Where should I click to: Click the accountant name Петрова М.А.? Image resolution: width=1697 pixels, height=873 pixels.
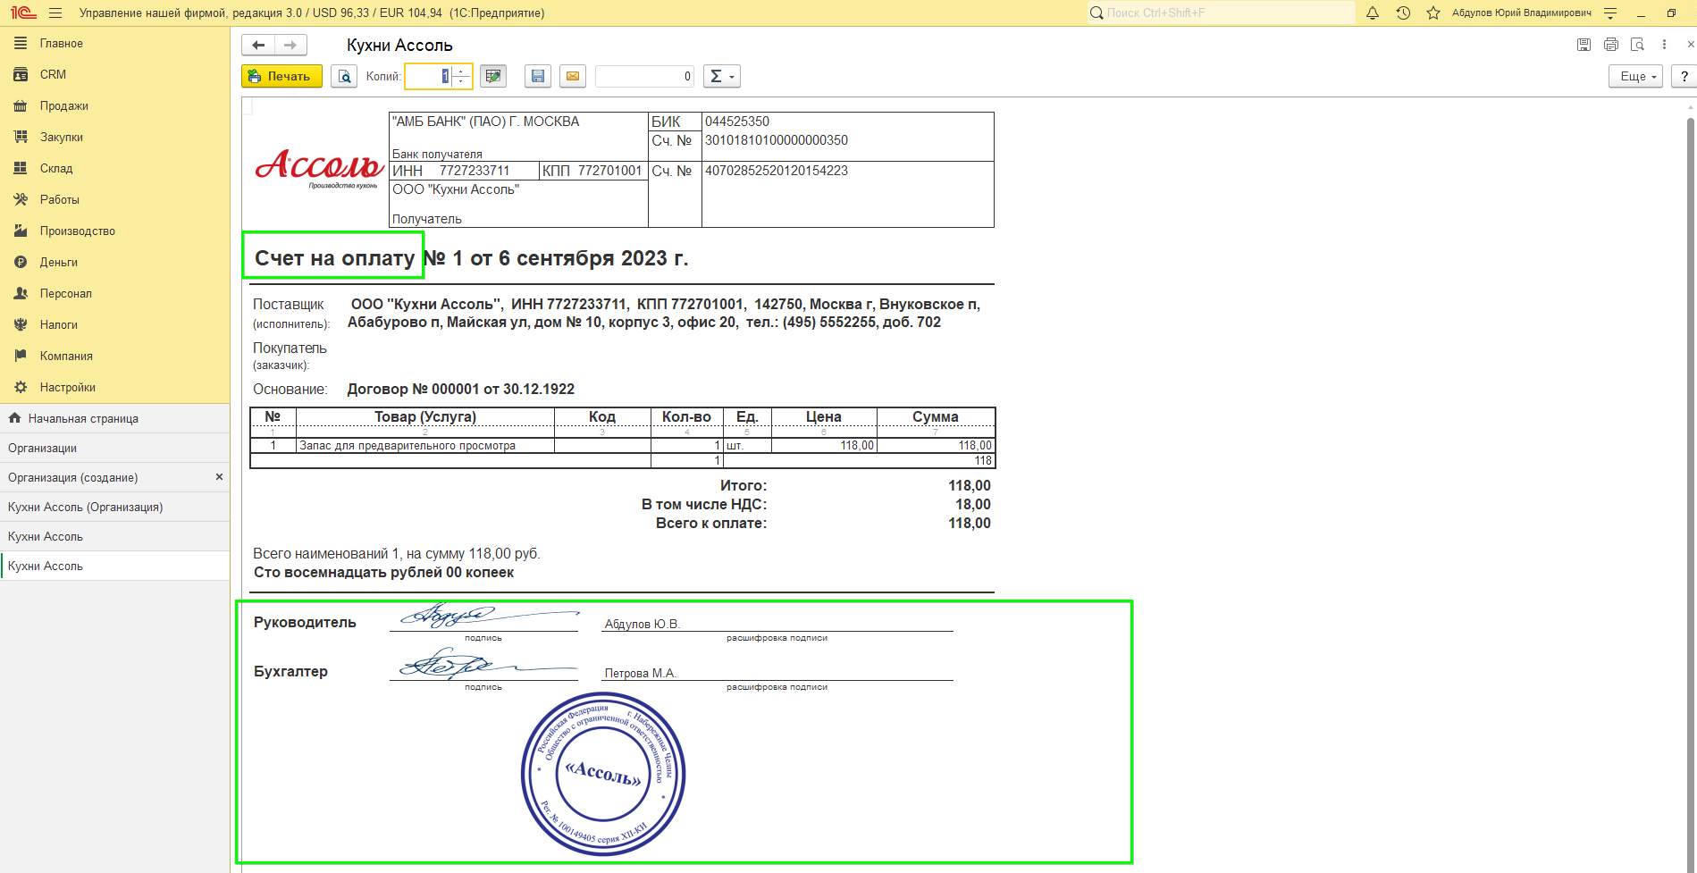[x=640, y=674]
